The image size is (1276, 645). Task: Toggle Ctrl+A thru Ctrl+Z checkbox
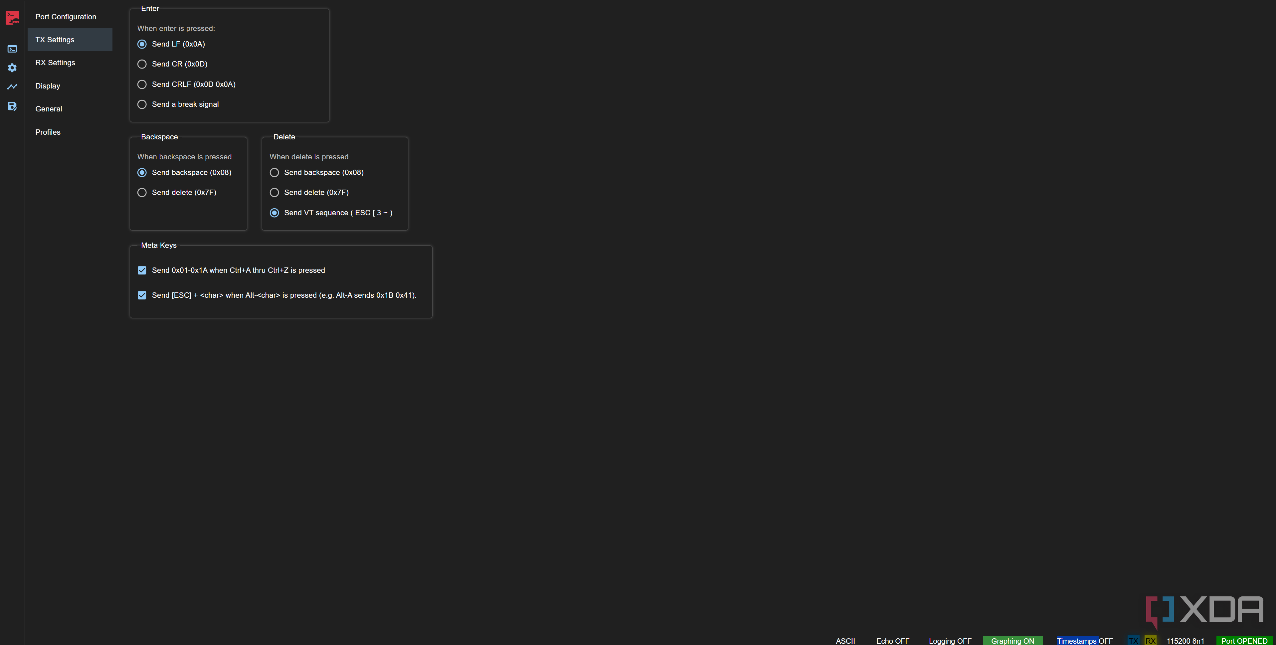click(x=142, y=270)
